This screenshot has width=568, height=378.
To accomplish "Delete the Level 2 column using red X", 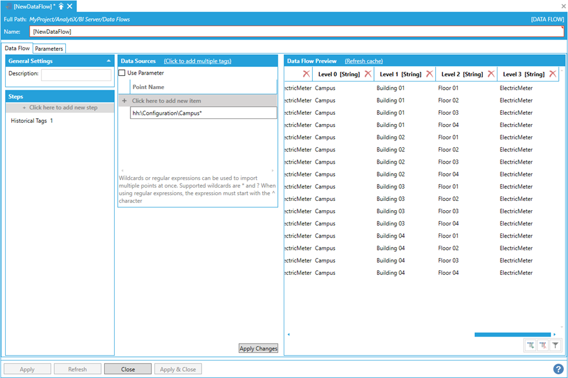I will (491, 74).
